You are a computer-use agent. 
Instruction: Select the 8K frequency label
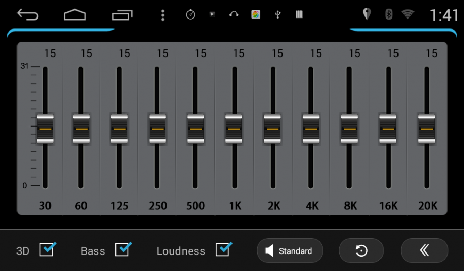351,206
